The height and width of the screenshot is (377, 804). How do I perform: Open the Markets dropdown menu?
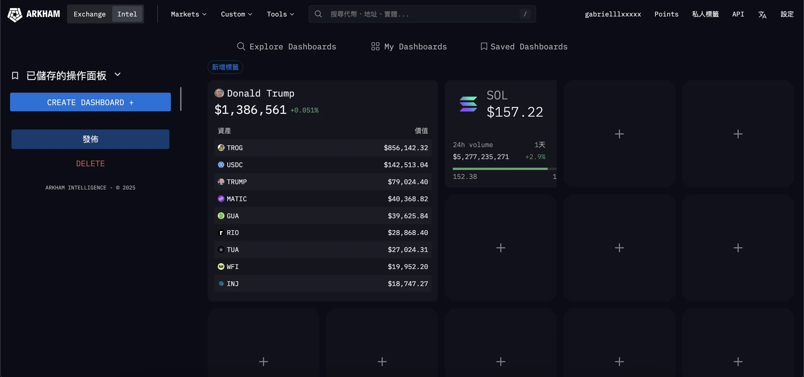click(x=188, y=14)
